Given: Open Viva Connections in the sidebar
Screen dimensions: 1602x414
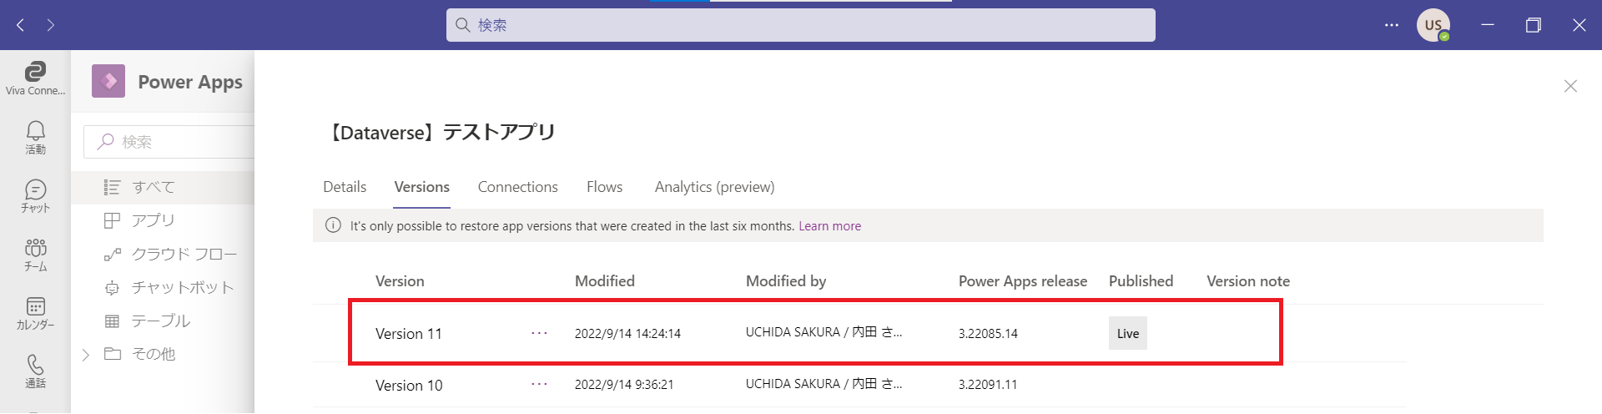Looking at the screenshot, I should pyautogui.click(x=35, y=78).
